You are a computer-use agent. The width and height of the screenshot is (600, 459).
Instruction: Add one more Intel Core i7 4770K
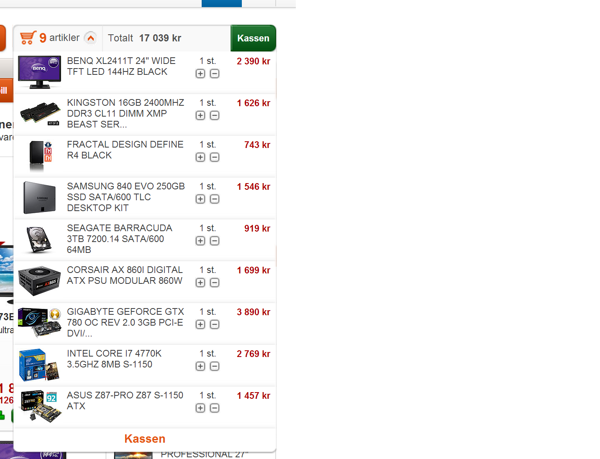pyautogui.click(x=200, y=366)
